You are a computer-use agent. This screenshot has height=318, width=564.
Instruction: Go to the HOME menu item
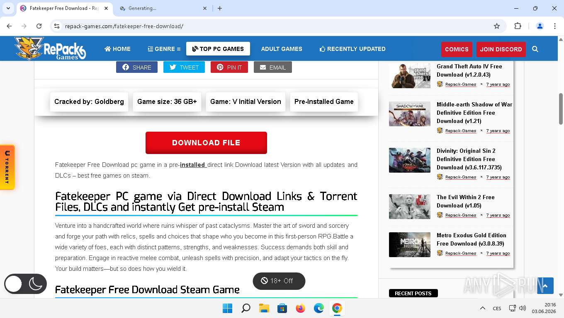click(117, 49)
